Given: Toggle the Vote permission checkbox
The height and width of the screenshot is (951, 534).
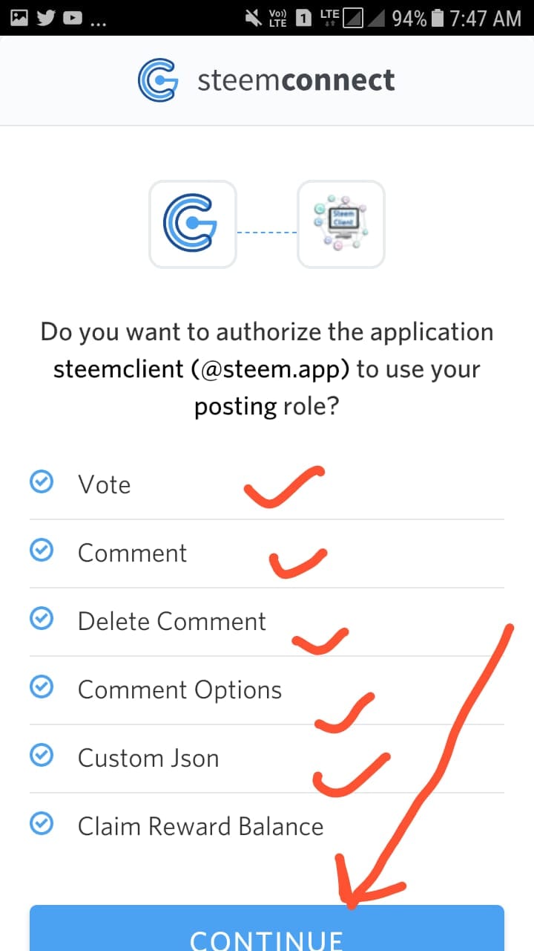Looking at the screenshot, I should (41, 483).
